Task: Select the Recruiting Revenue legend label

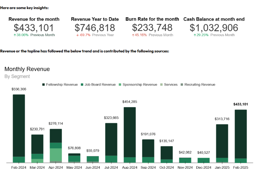Action: coord(200,84)
